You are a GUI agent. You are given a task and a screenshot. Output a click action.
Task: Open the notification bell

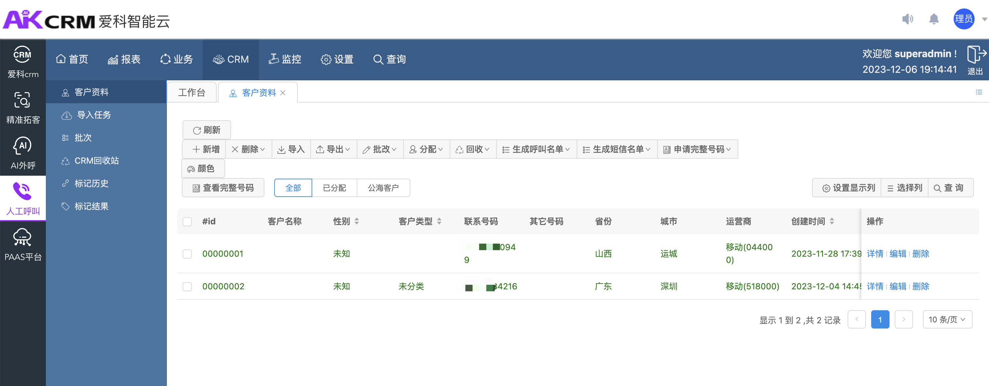tap(934, 19)
